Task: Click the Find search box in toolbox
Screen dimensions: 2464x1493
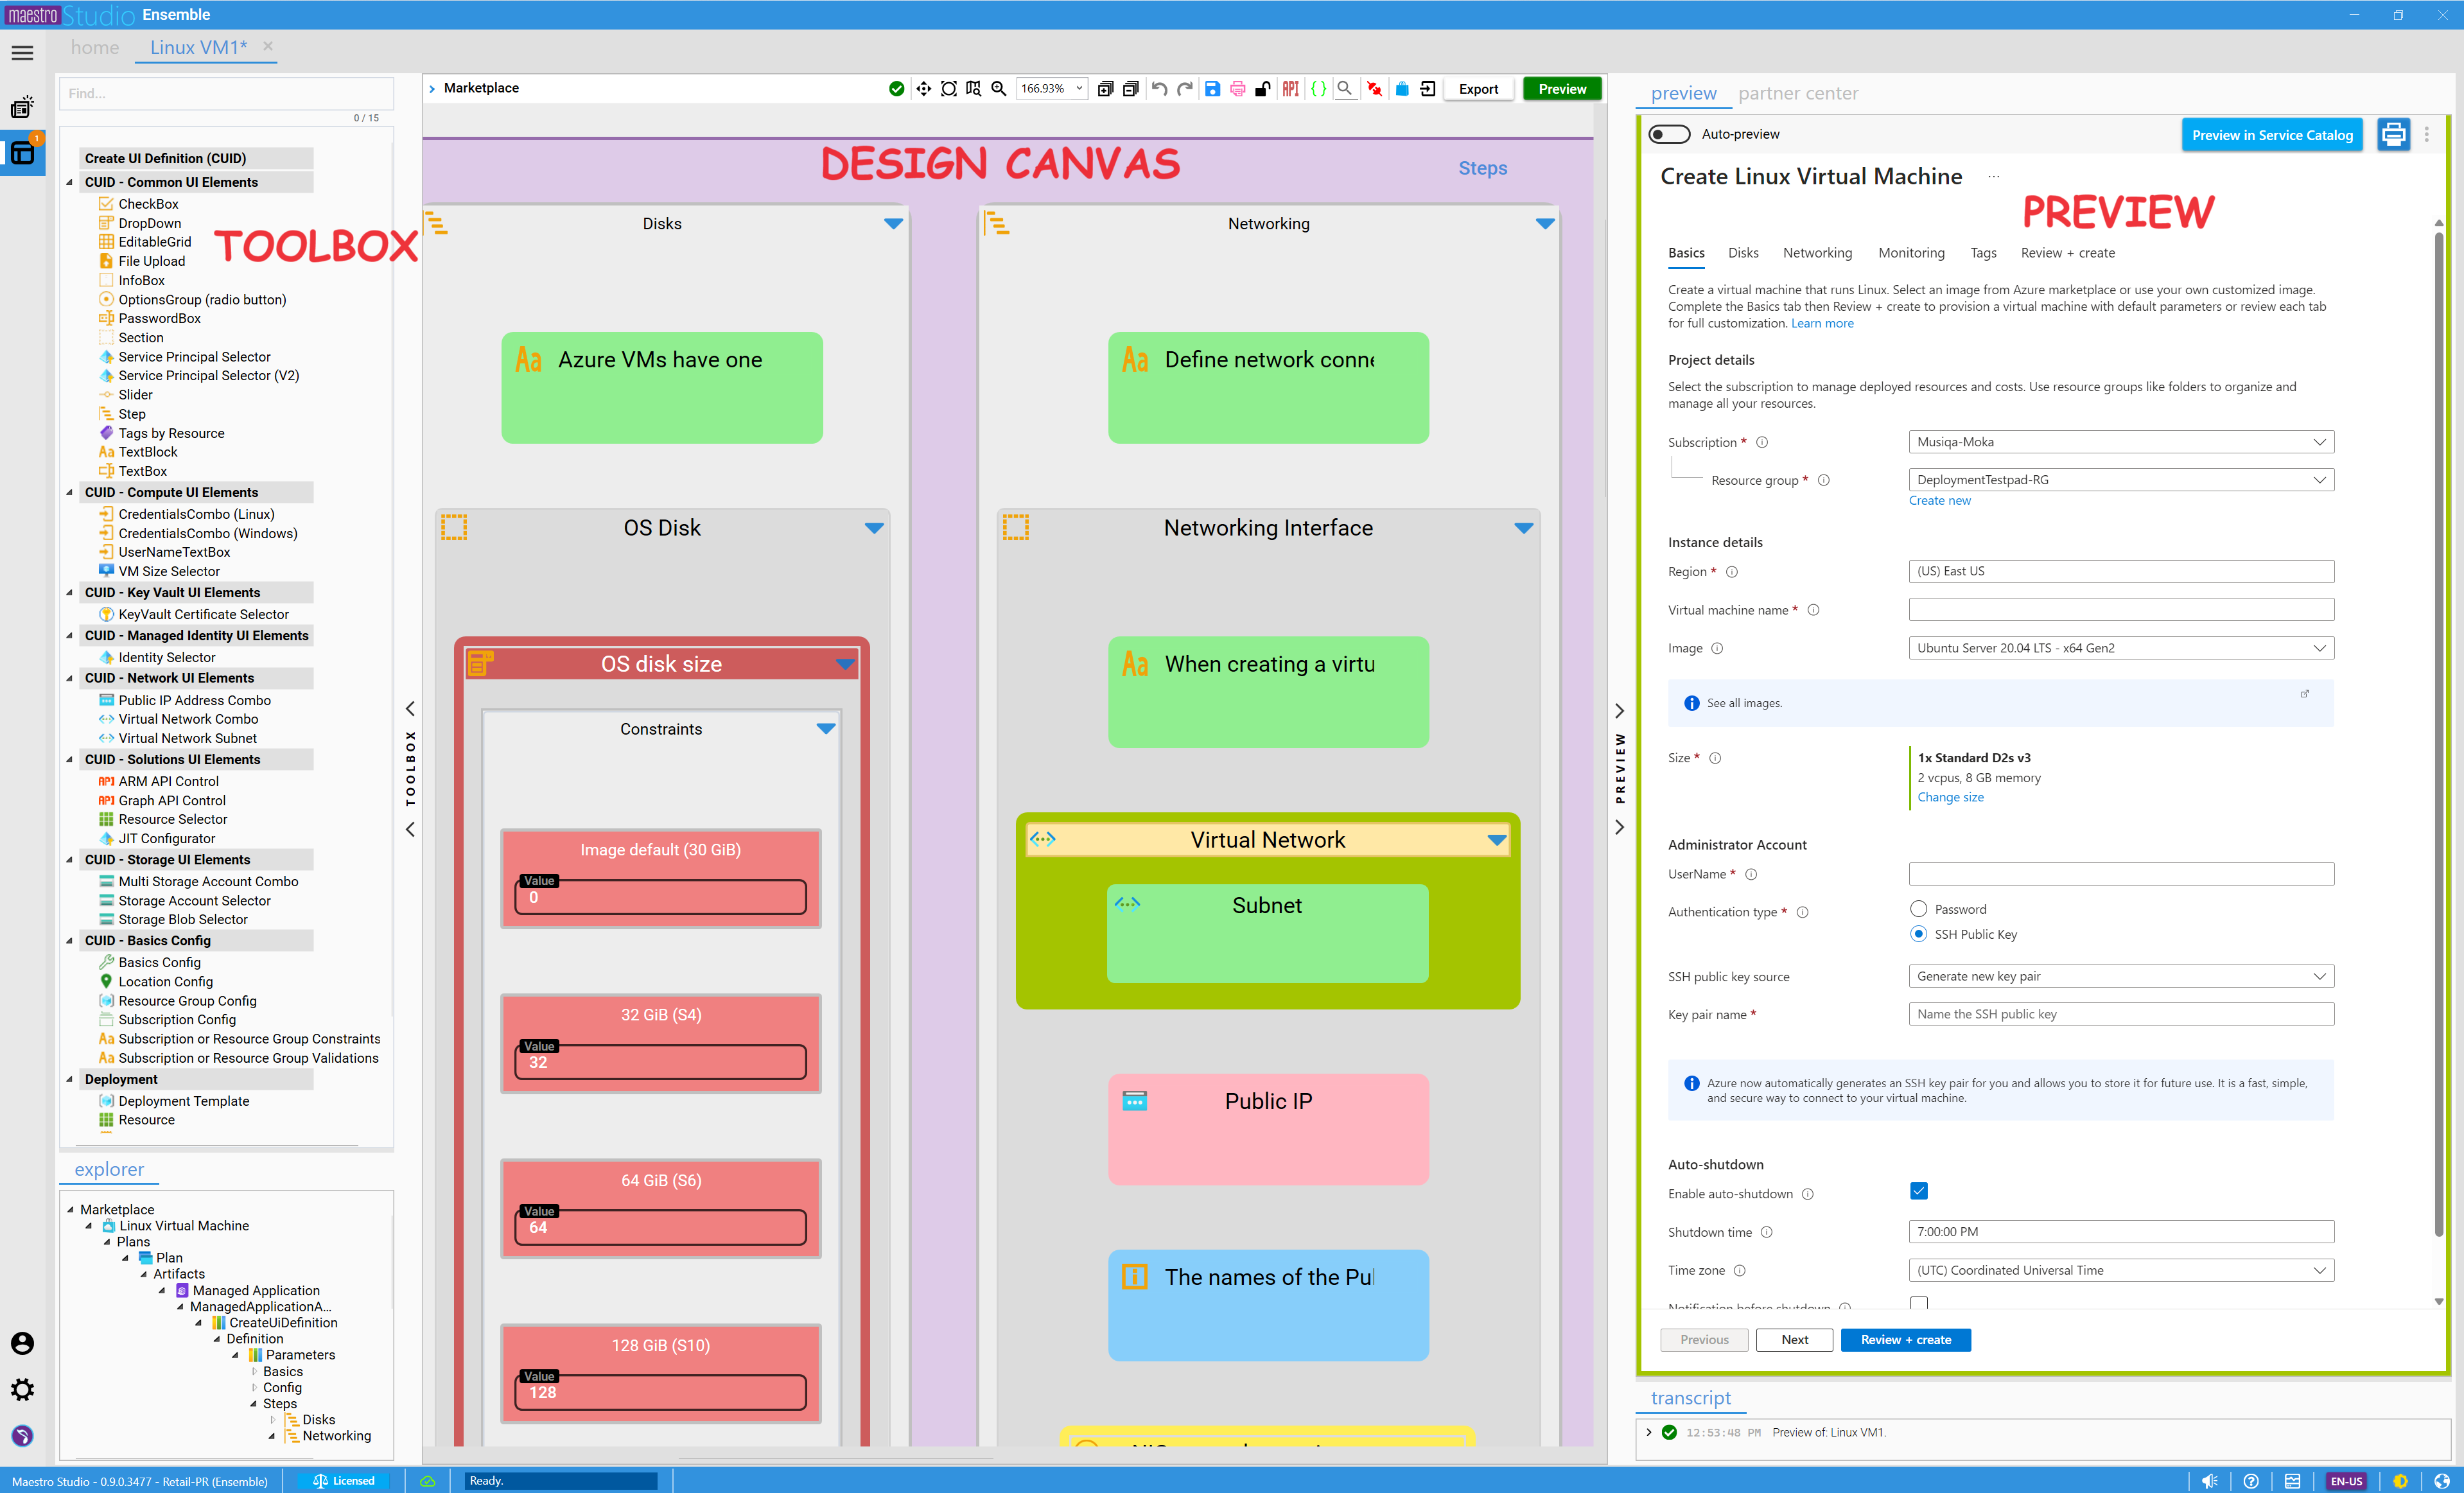Action: click(227, 93)
